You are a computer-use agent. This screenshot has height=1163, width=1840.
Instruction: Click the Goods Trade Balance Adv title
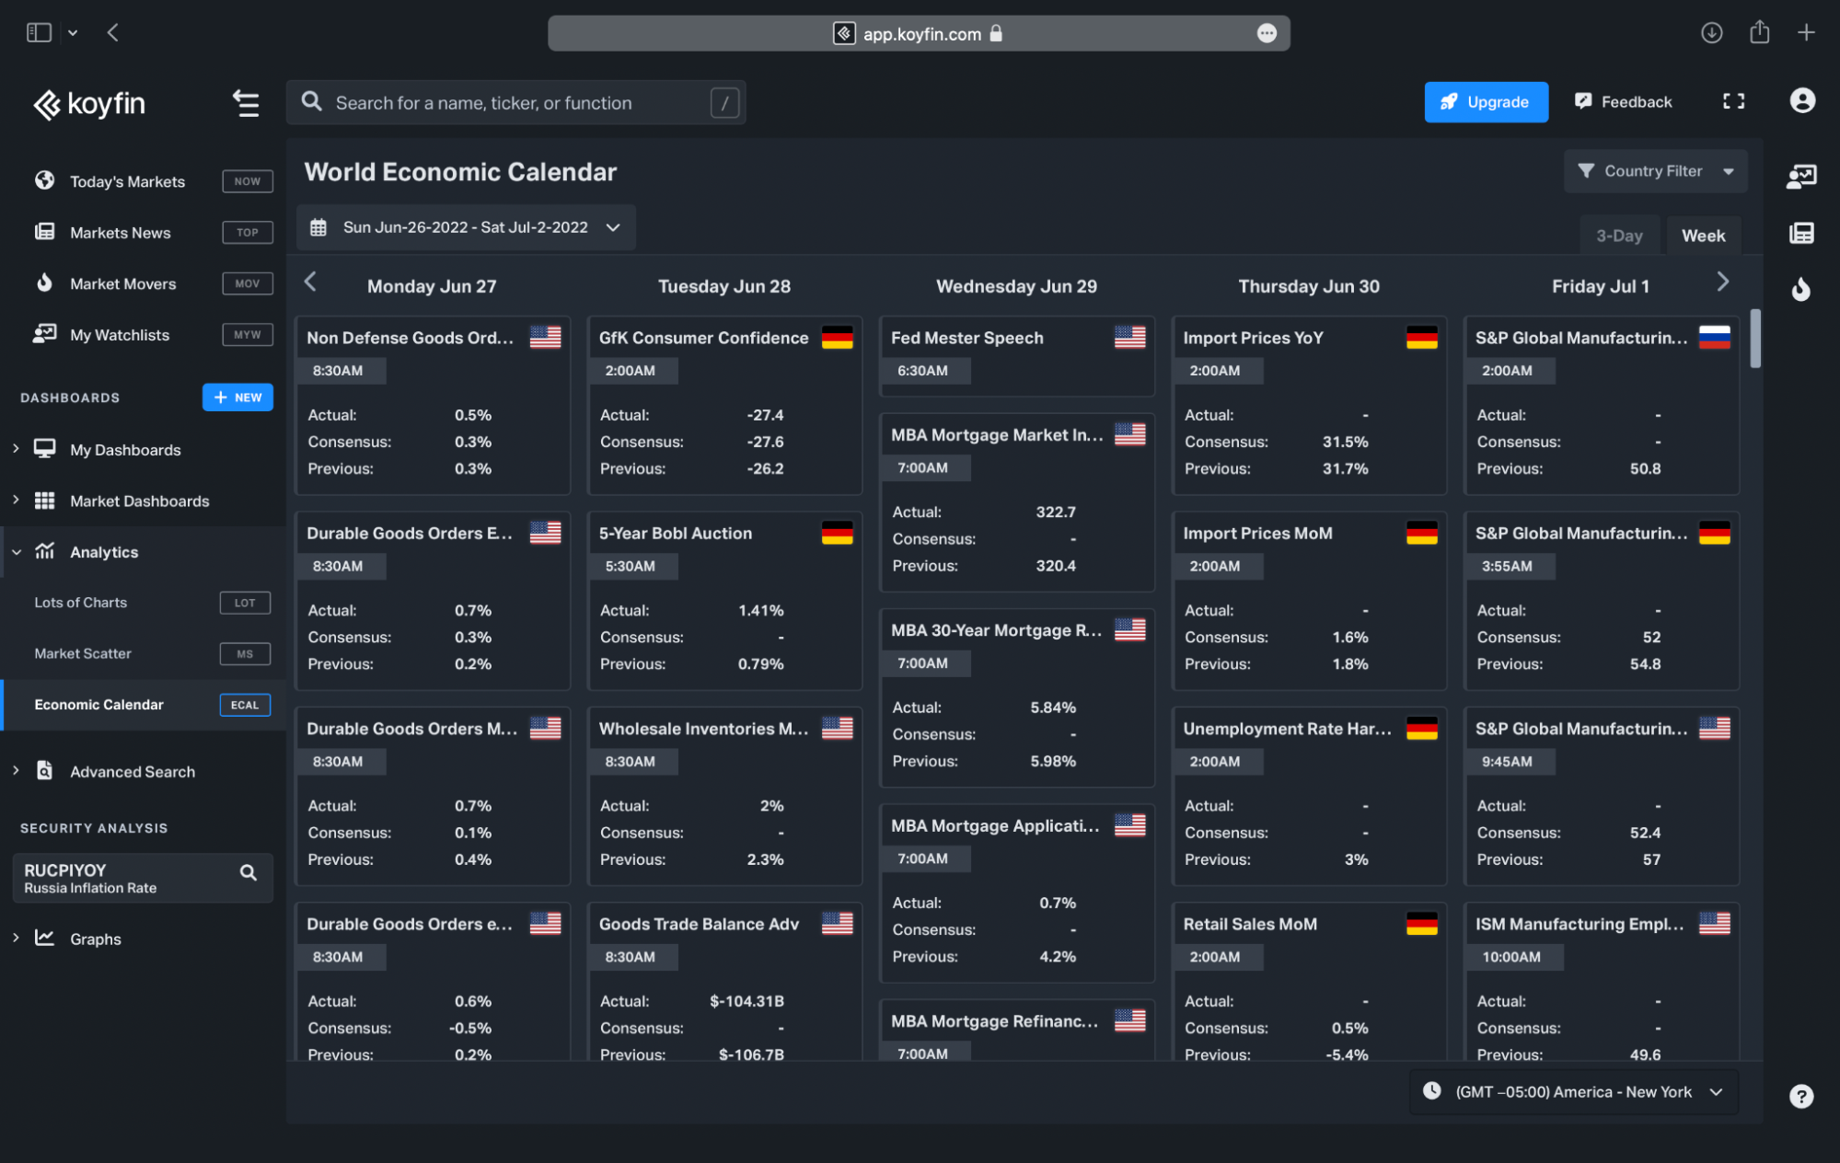[699, 924]
